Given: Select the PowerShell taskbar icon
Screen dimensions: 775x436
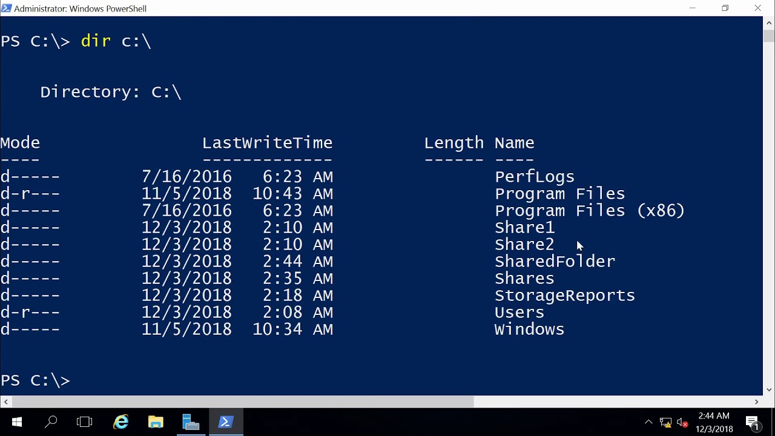Looking at the screenshot, I should click(x=226, y=422).
